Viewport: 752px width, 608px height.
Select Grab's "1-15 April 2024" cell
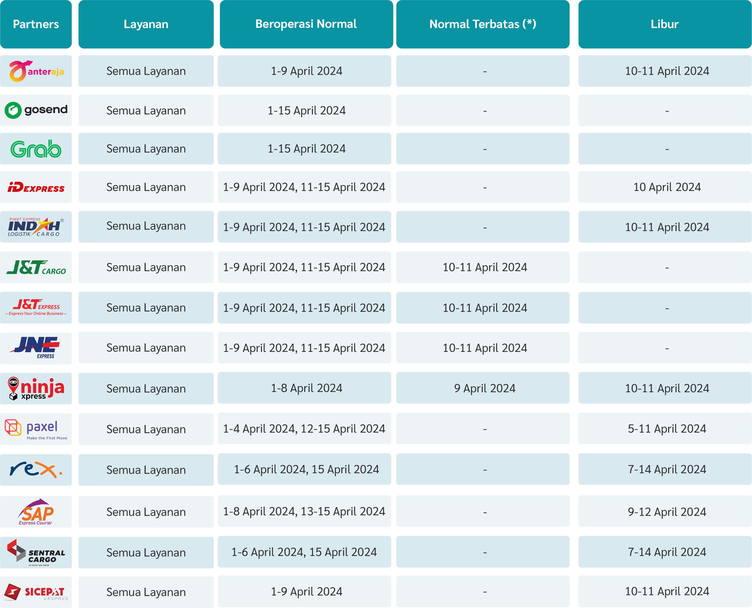pos(304,148)
